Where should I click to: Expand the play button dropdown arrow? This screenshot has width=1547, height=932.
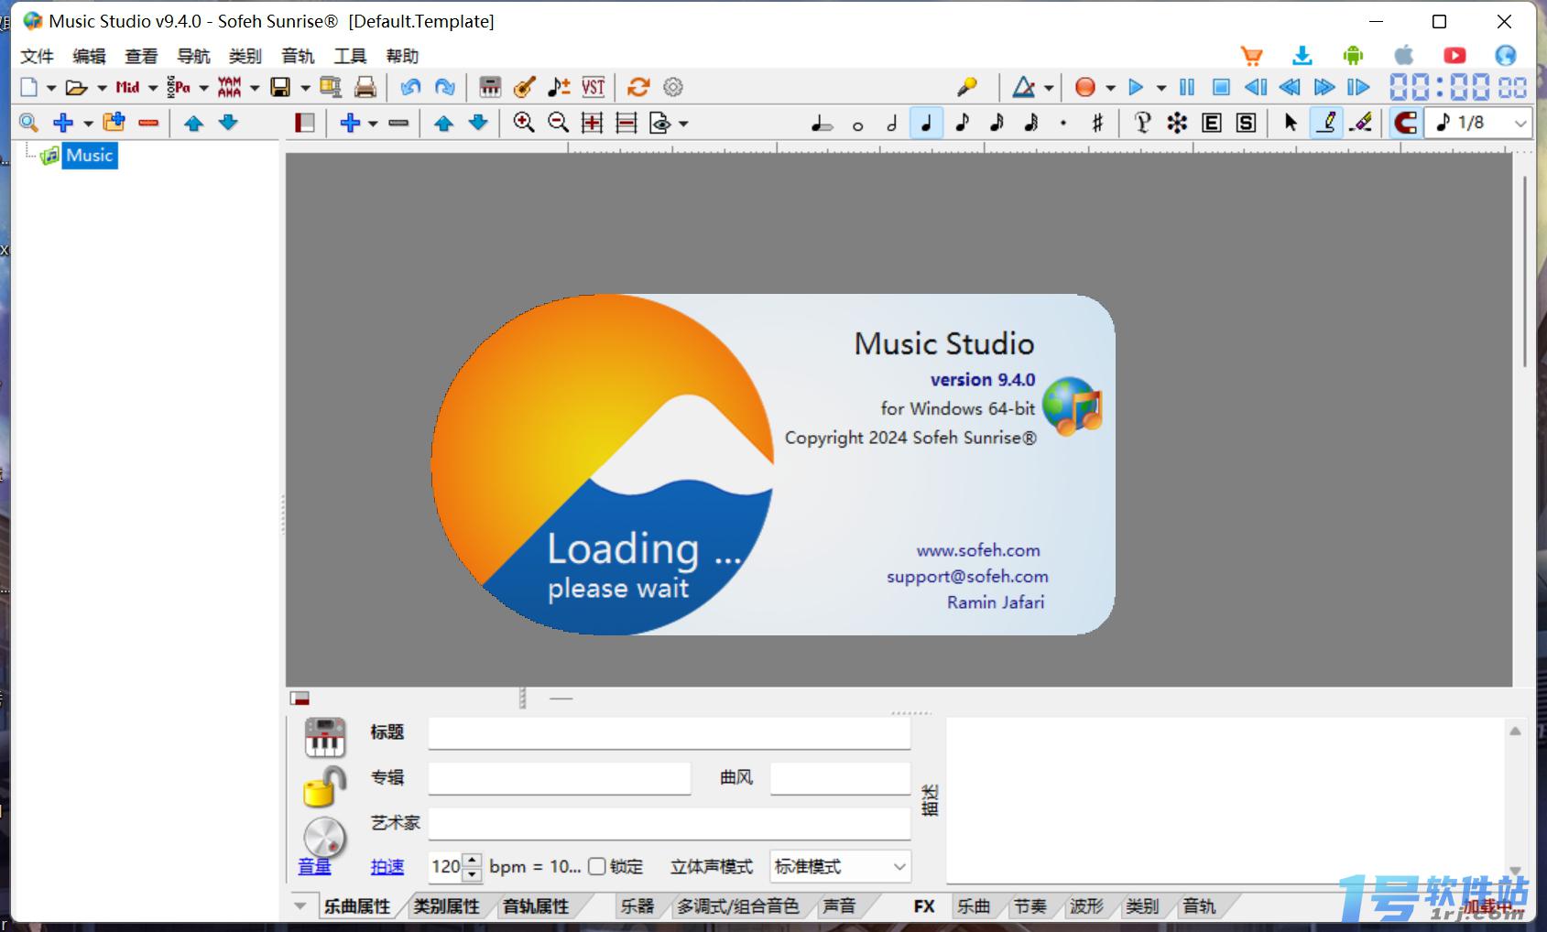pos(1161,88)
